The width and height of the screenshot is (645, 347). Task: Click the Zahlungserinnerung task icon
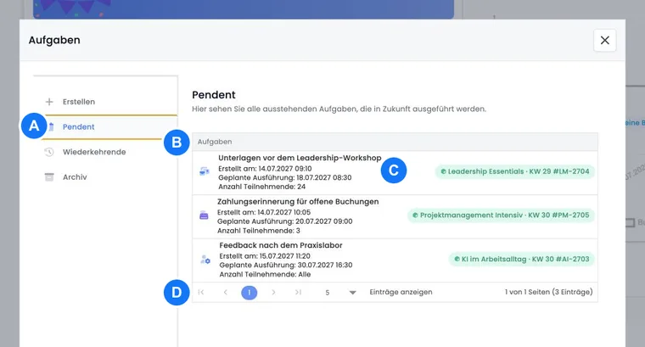coord(204,215)
